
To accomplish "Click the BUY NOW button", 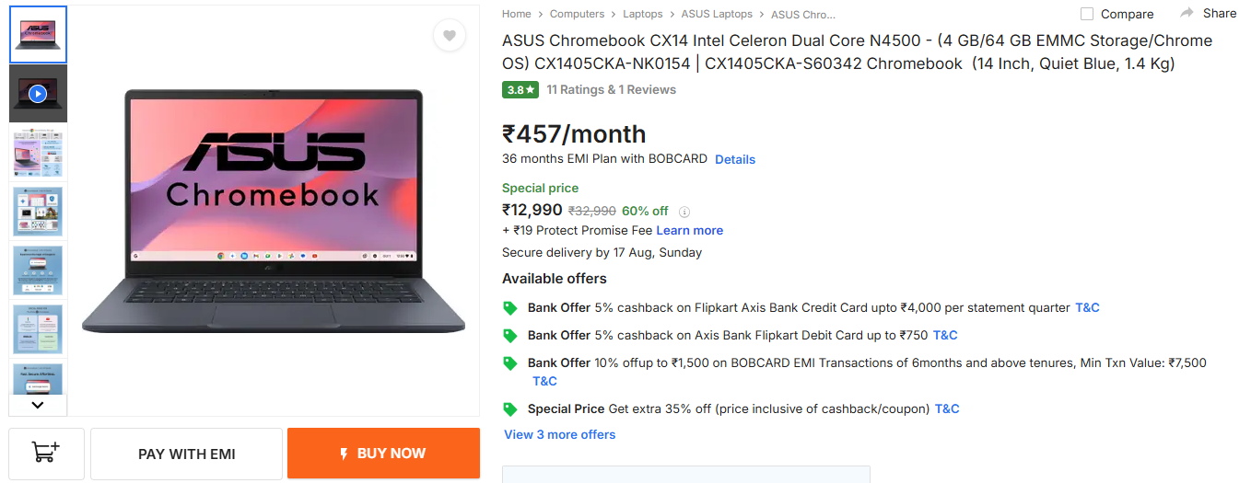I will (383, 454).
